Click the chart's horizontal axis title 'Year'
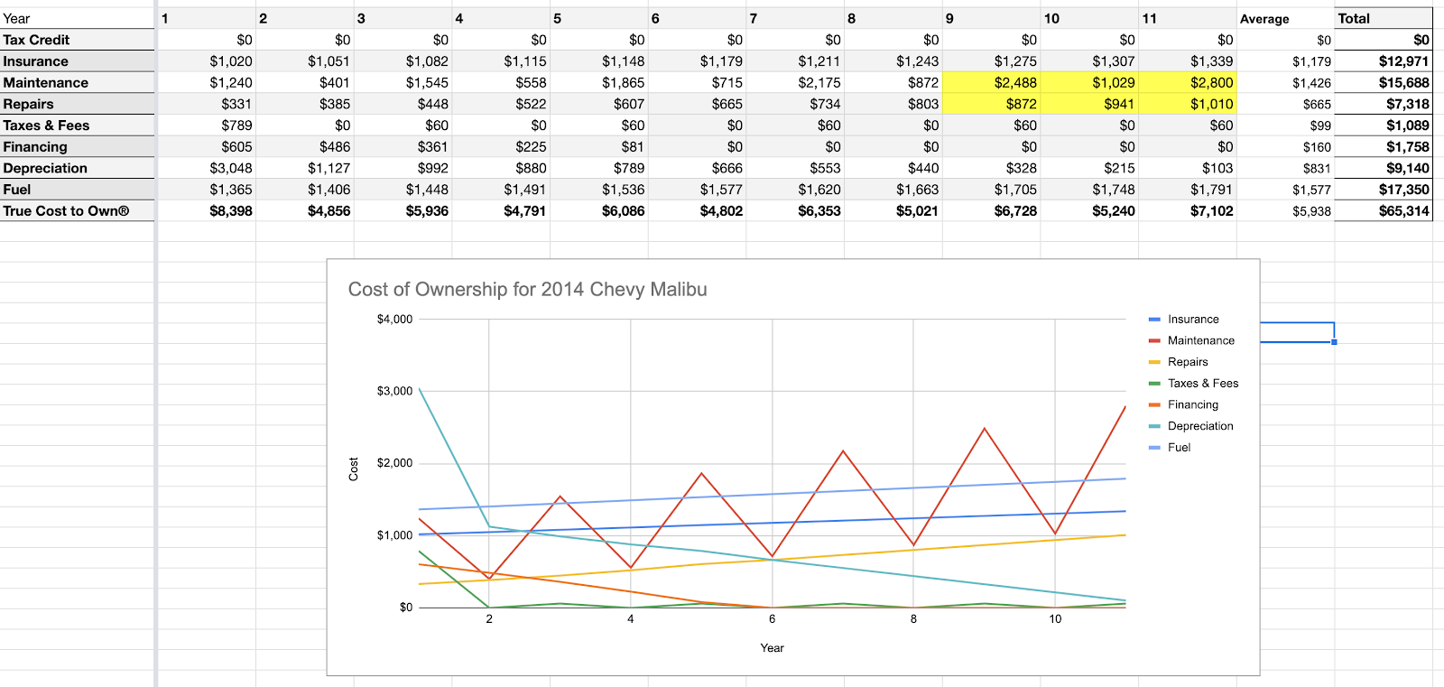The height and width of the screenshot is (687, 1444). coord(772,648)
